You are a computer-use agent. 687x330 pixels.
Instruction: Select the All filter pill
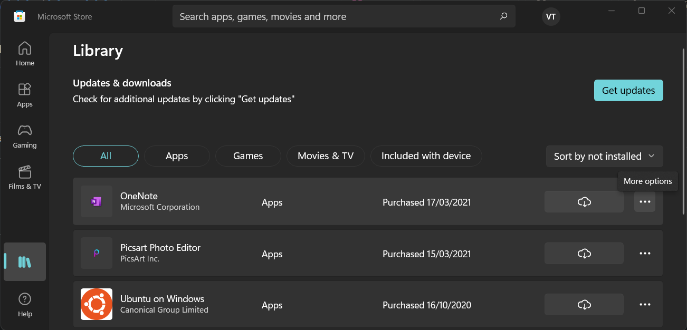pos(105,156)
